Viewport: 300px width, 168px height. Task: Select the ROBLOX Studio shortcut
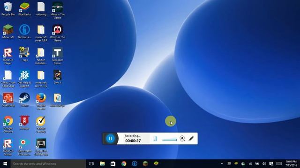8,147
